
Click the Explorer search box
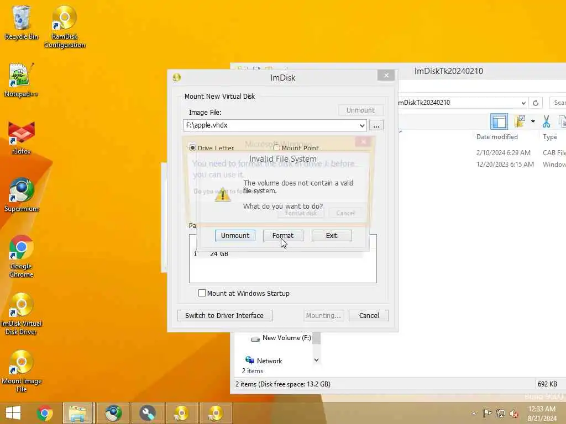[558, 103]
